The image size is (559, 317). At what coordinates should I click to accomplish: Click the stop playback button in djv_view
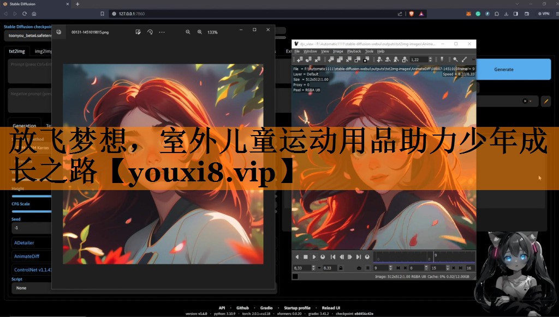(306, 257)
